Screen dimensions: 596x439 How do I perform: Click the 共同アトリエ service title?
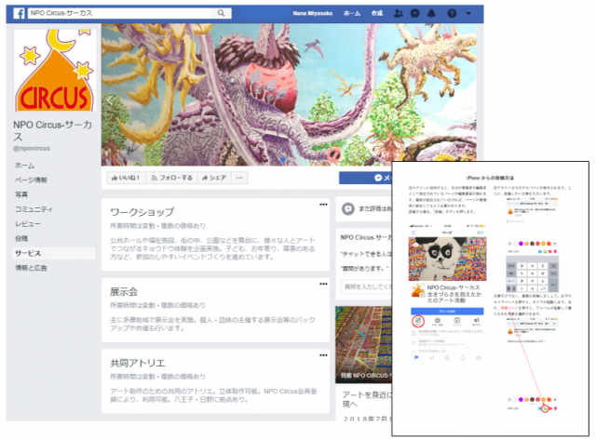coord(138,363)
